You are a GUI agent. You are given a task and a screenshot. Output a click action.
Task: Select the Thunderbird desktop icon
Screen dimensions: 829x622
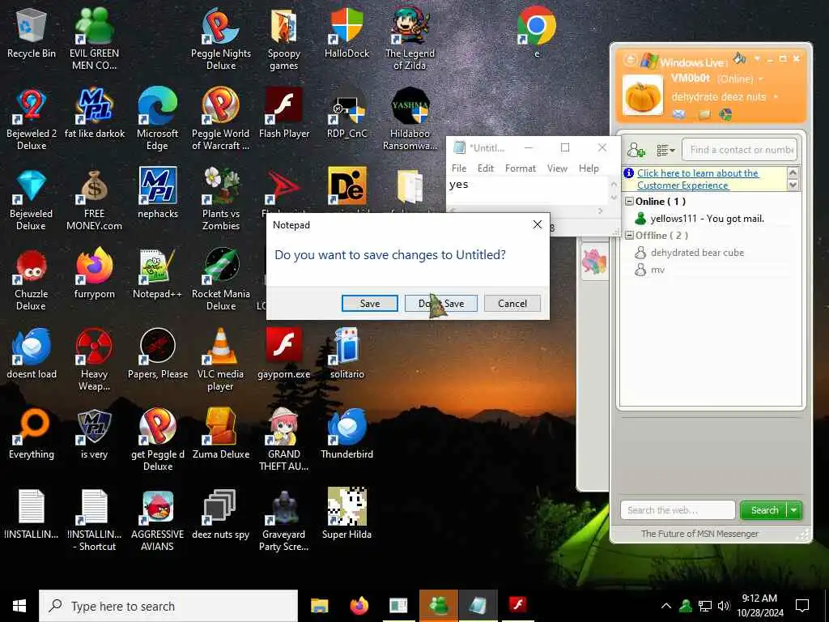point(346,434)
